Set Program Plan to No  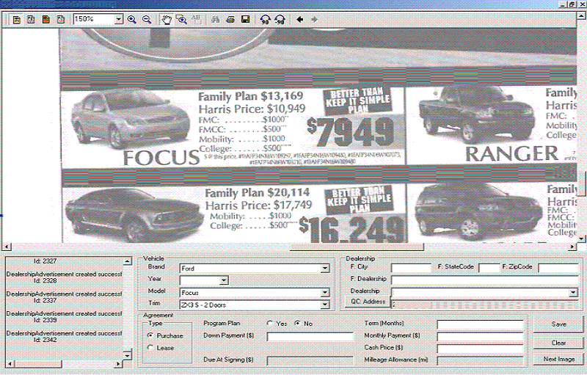[x=297, y=323]
